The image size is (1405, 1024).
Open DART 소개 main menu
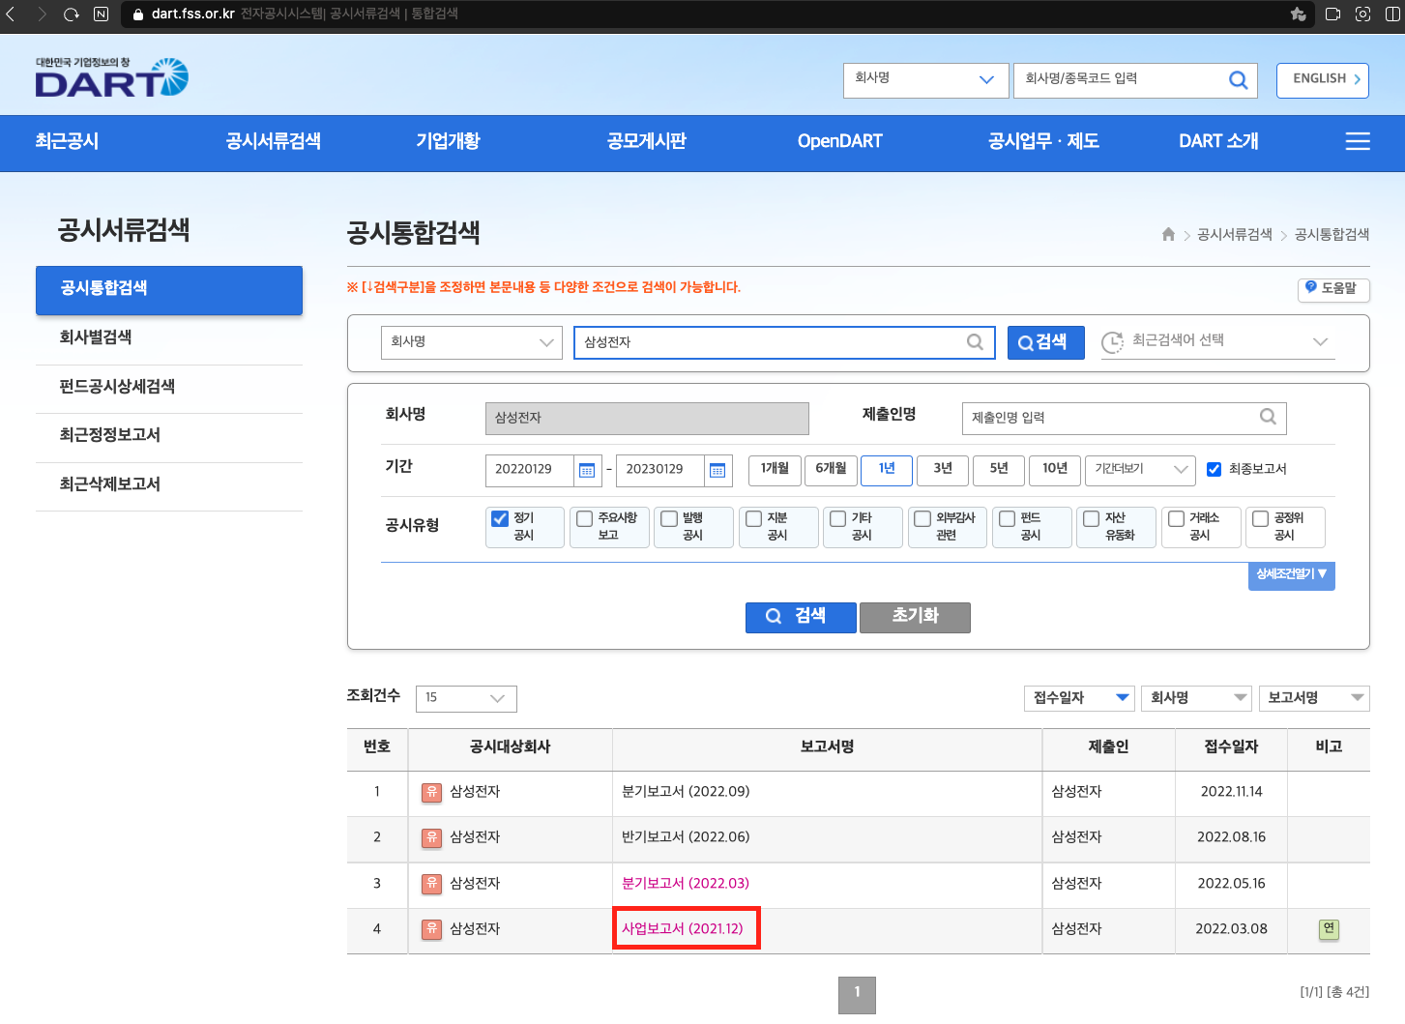1218,141
